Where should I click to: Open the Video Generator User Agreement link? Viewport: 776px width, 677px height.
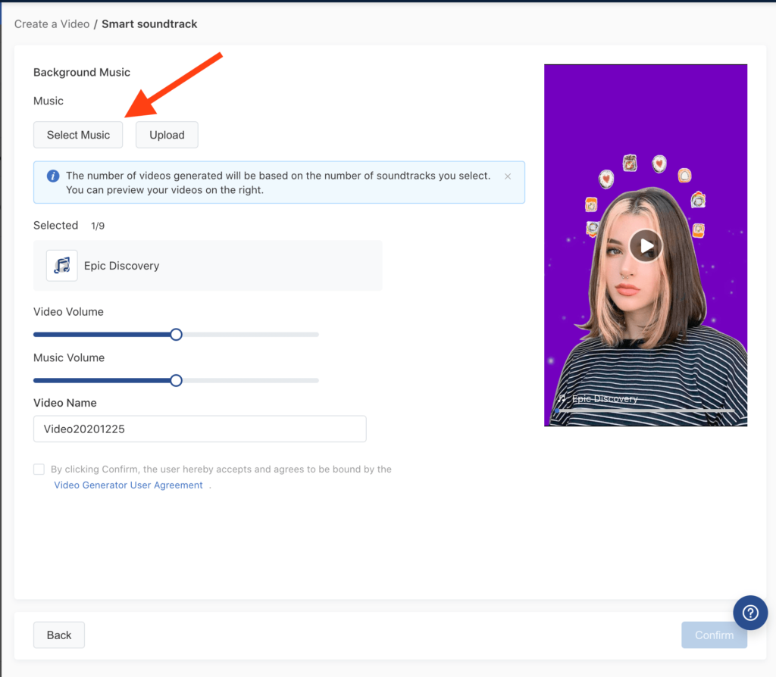point(128,485)
